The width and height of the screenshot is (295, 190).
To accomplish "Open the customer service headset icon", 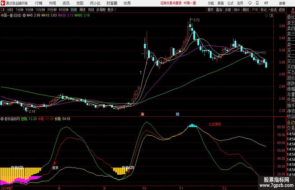I will coord(250,3).
